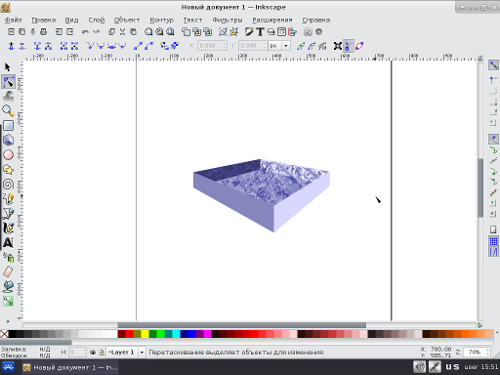Select the Zoom magnifier tool

8,110
